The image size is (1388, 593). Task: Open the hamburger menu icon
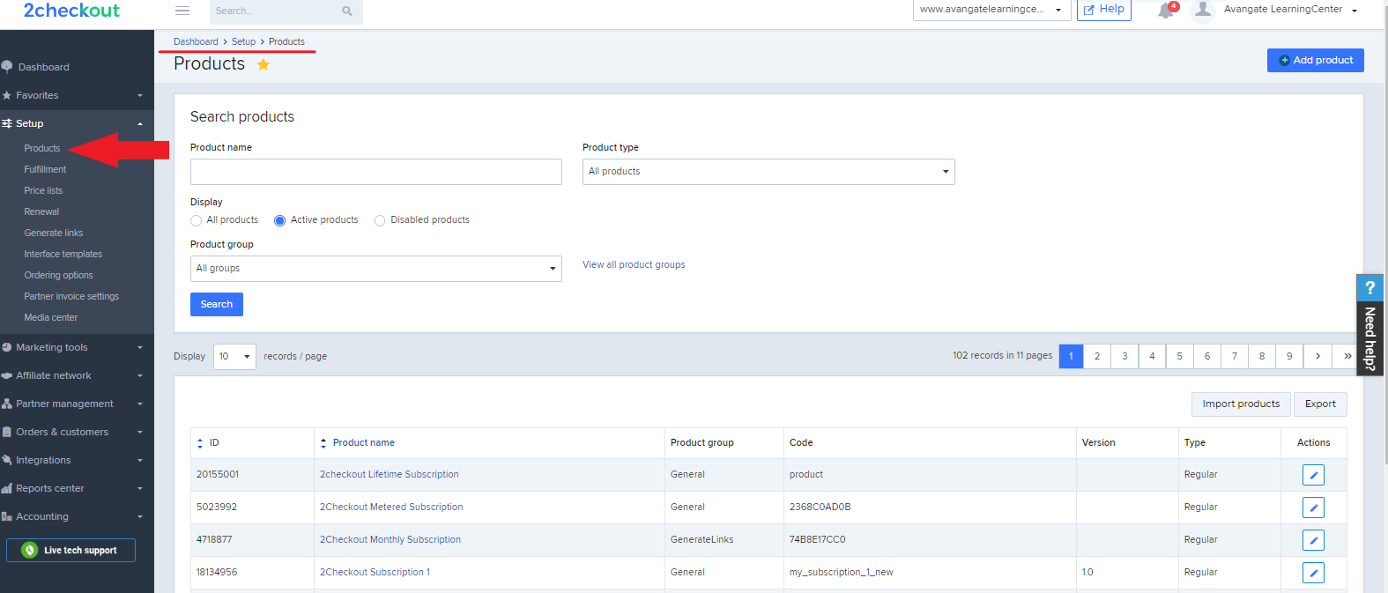click(182, 11)
